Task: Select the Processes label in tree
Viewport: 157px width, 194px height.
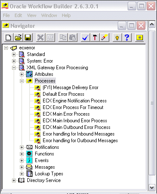Action: tap(45, 81)
